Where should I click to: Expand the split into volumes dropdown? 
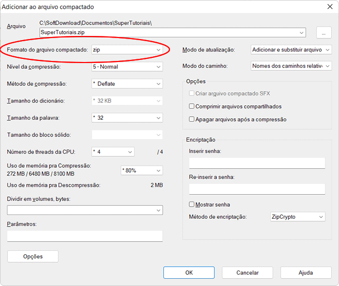click(x=84, y=210)
